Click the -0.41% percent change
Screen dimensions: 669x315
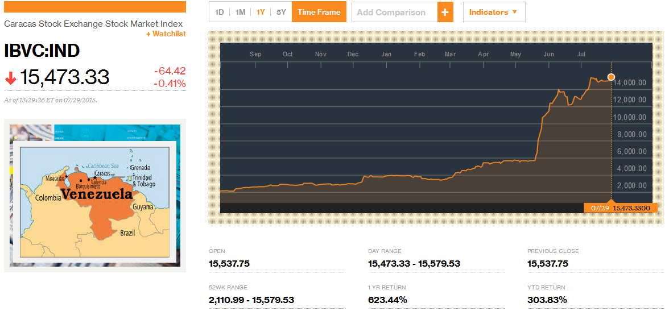click(x=170, y=84)
